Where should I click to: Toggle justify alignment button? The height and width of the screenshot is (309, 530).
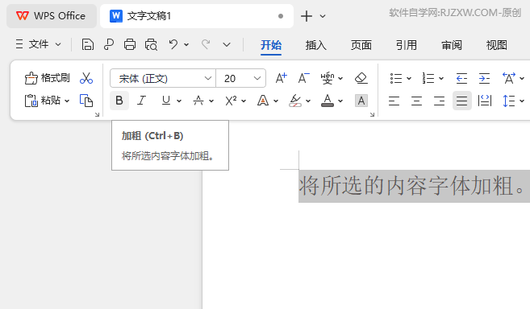tap(462, 101)
